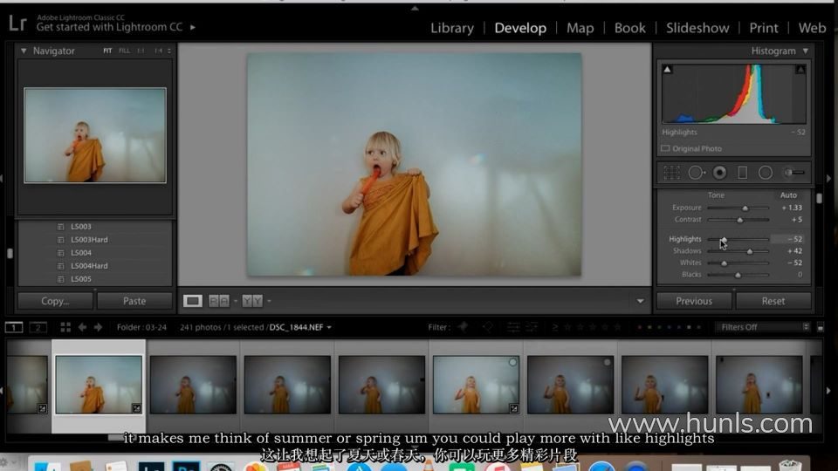This screenshot has height=471, width=838.
Task: Open the toolbar content dropdown arrow
Action: coord(640,301)
